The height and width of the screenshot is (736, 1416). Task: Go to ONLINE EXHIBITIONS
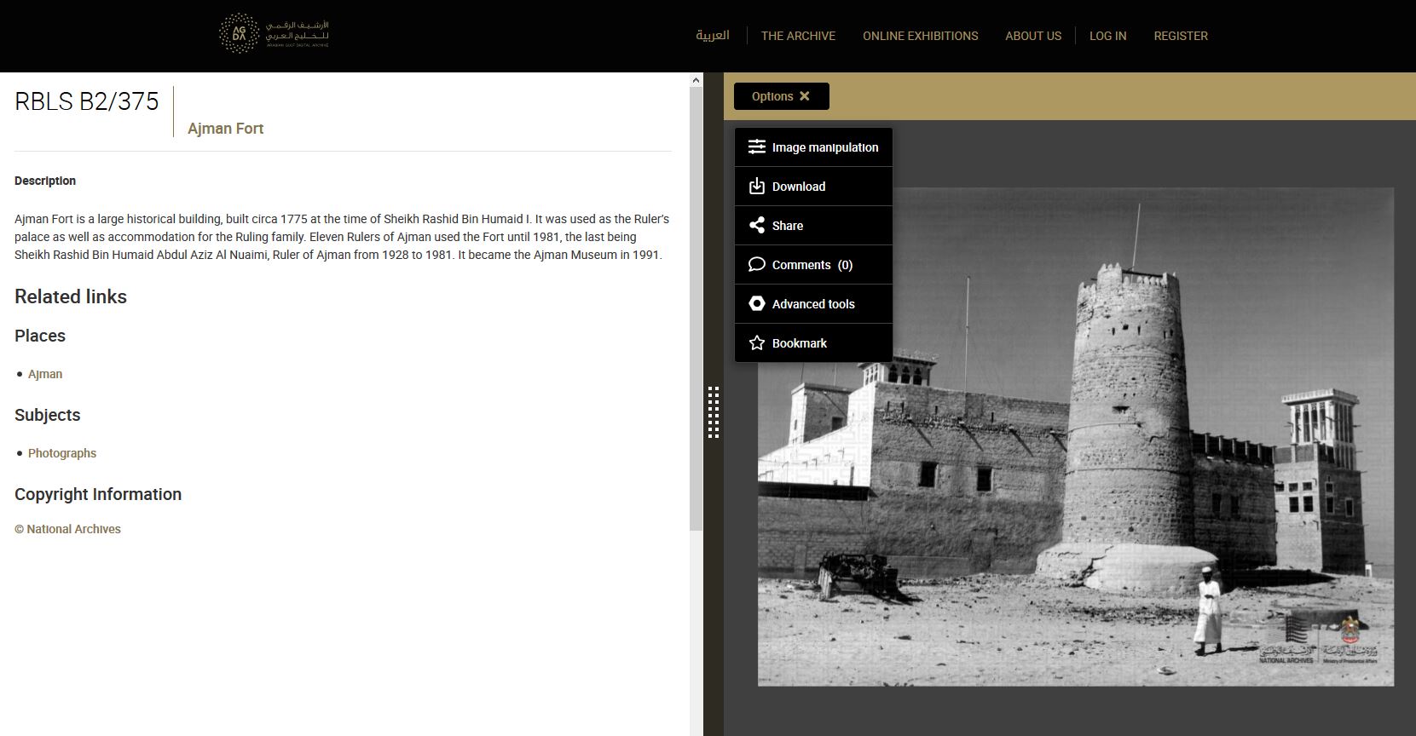point(920,36)
